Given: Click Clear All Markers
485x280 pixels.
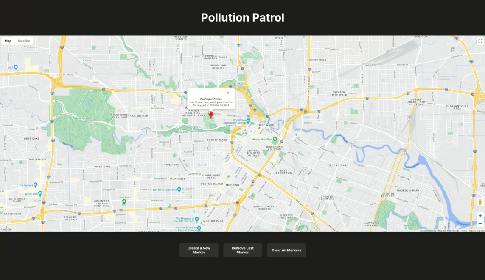Looking at the screenshot, I should (286, 250).
